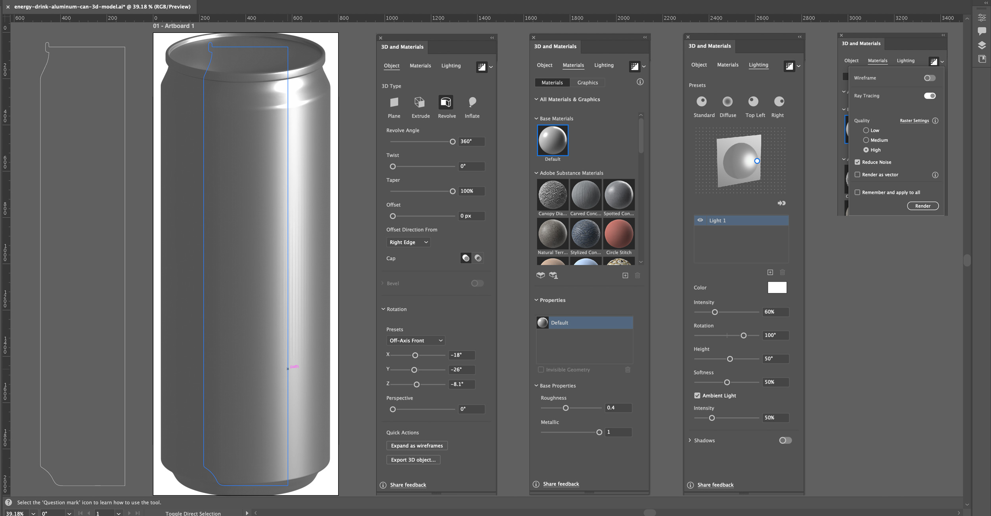Screen dimensions: 991x516
Task: Delete light with trash icon in Lighting panel
Action: pos(782,272)
